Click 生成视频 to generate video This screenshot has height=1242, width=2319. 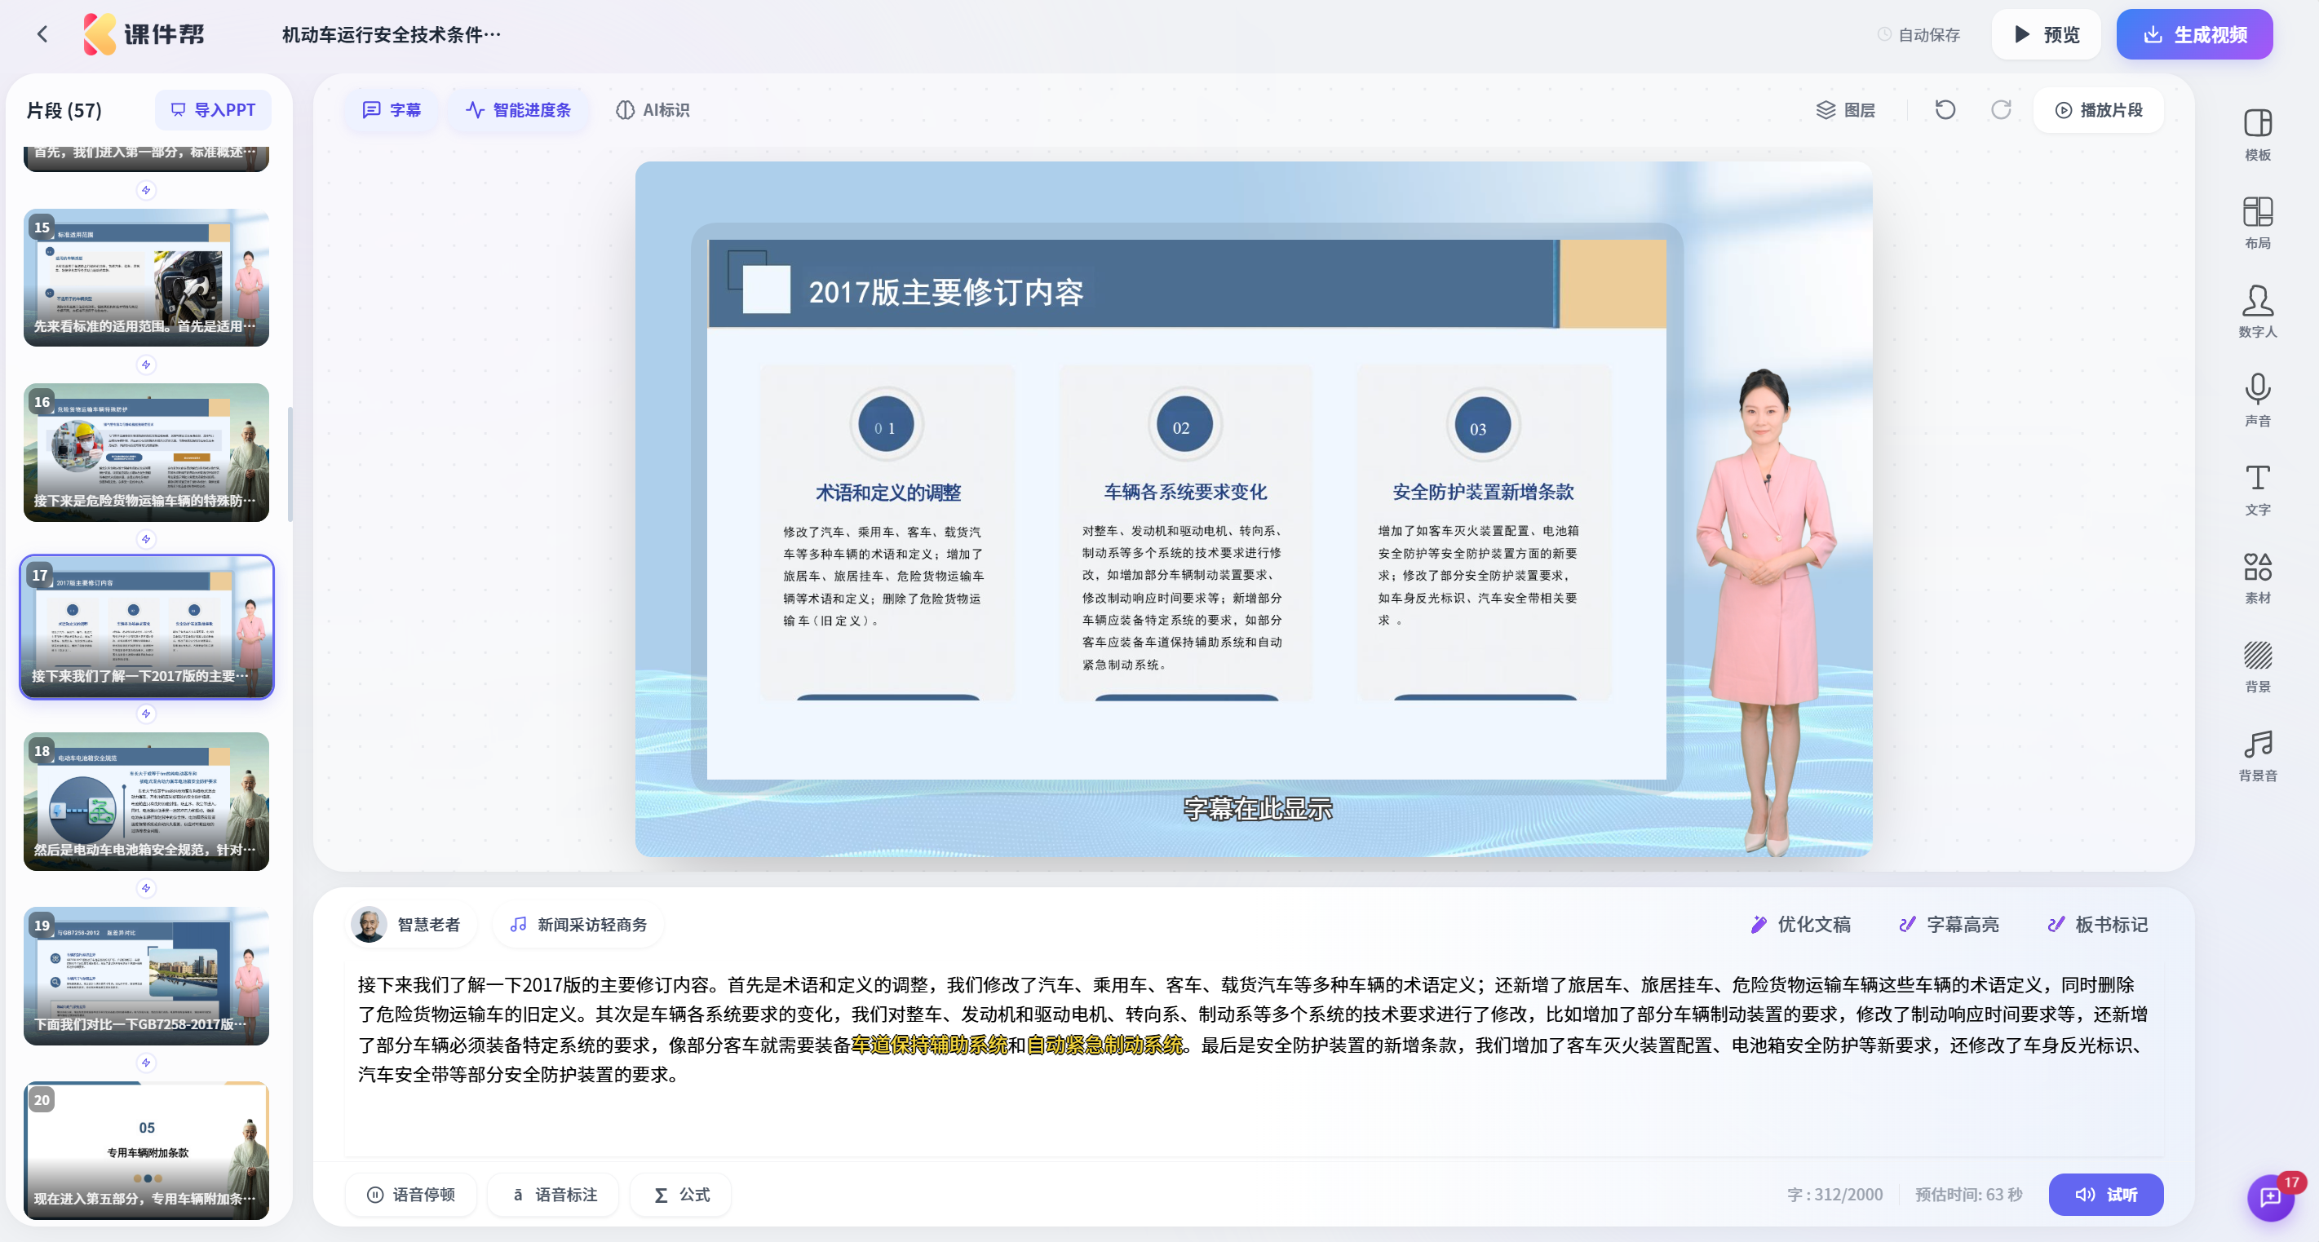2194,34
